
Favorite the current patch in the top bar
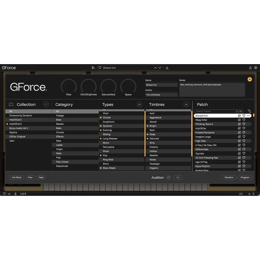(100, 68)
